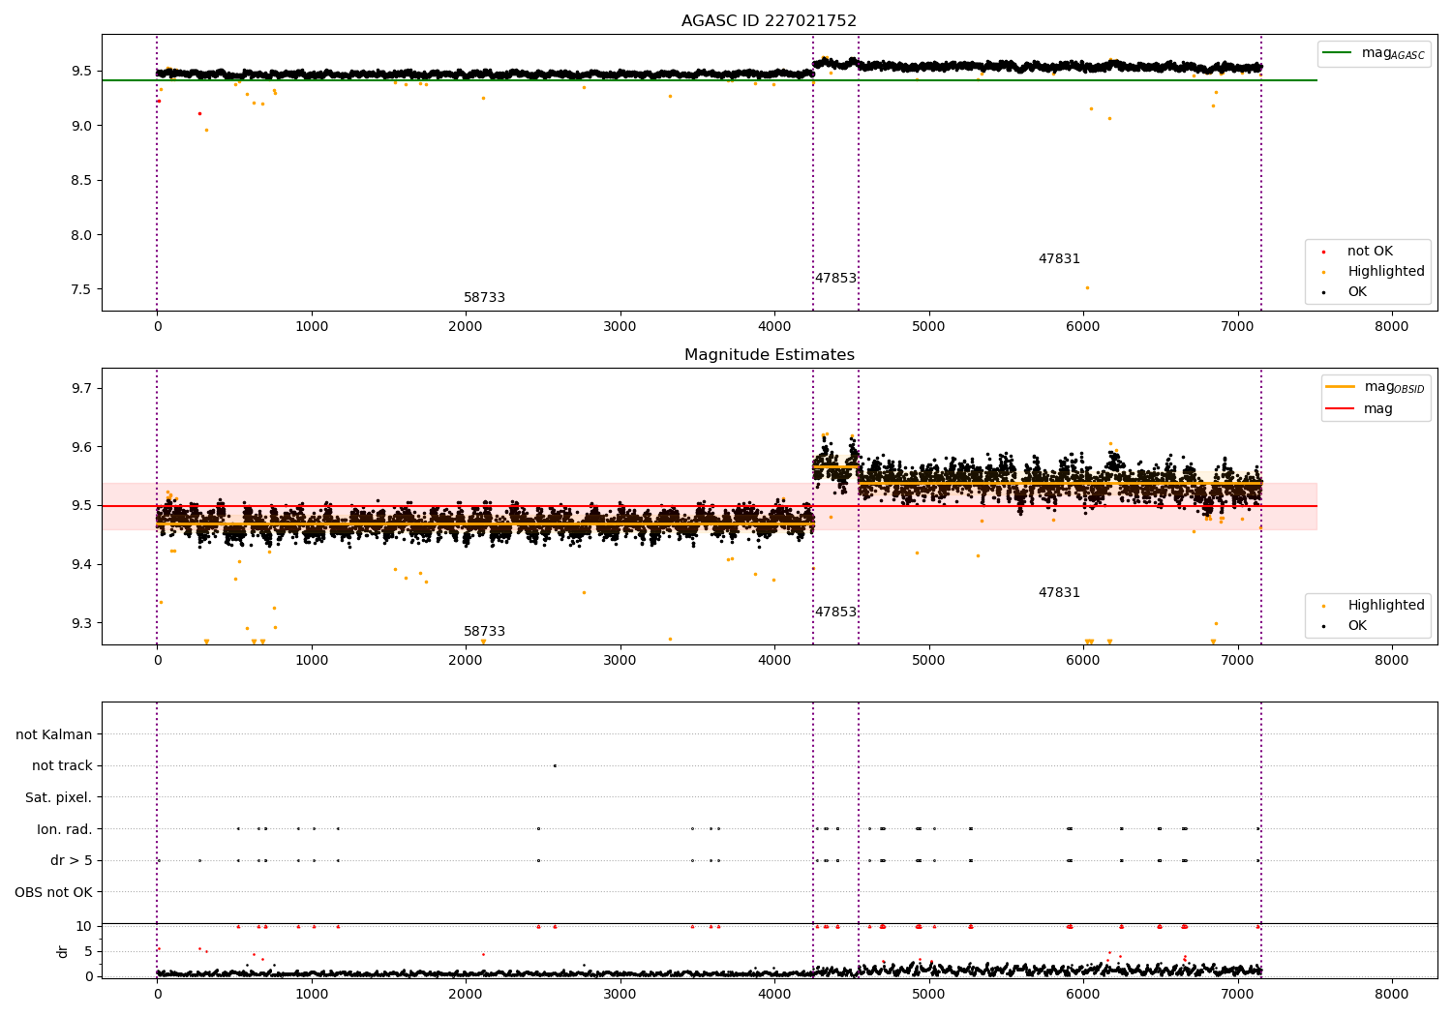Click the '47831' OBSID label in the middle plot
Image resolution: width=1452 pixels, height=1016 pixels.
1059,593
